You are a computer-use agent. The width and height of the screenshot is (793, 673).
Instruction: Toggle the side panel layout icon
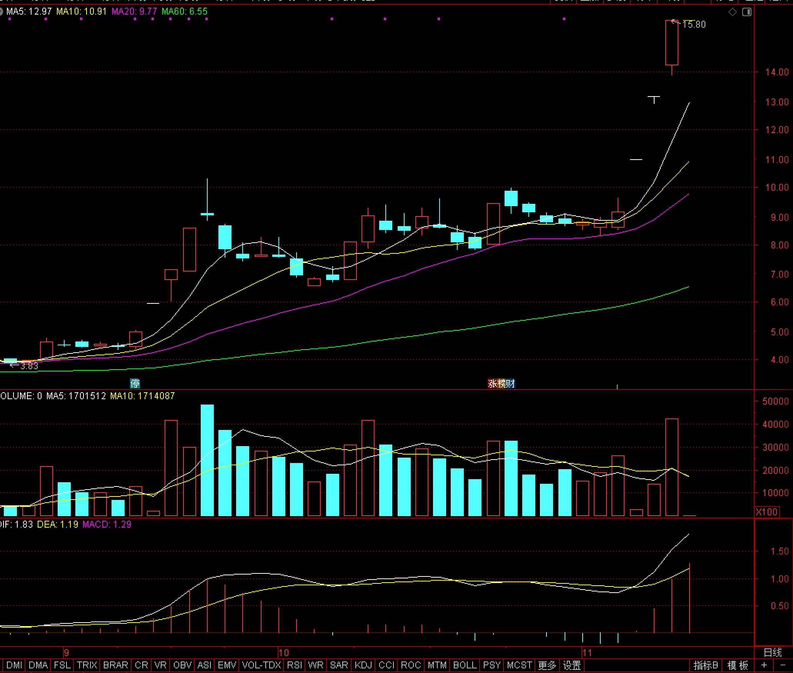746,12
